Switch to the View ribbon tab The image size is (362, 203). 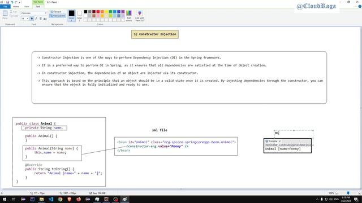coord(27,6)
